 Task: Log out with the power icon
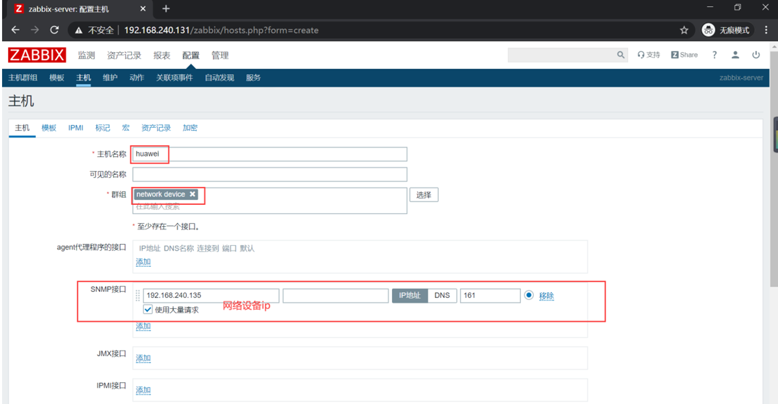756,55
